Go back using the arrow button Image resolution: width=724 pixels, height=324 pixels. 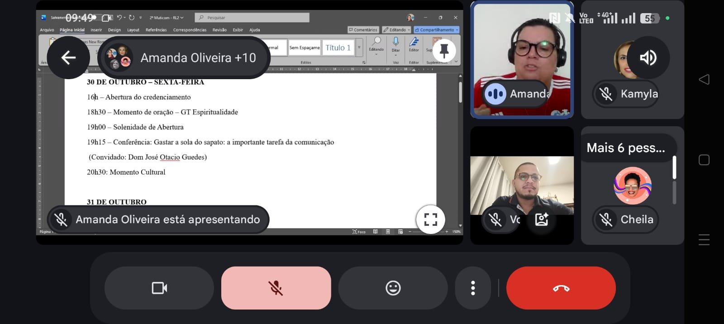(x=68, y=57)
